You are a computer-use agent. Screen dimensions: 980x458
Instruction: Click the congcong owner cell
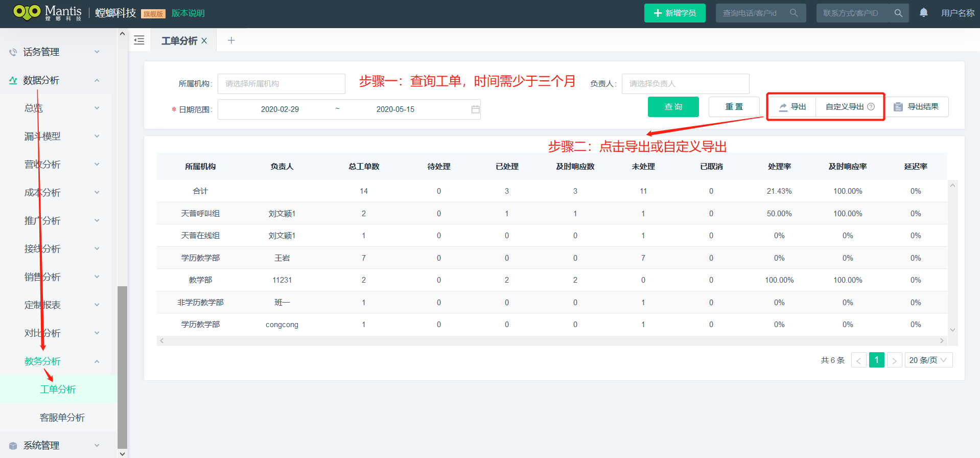coord(282,325)
